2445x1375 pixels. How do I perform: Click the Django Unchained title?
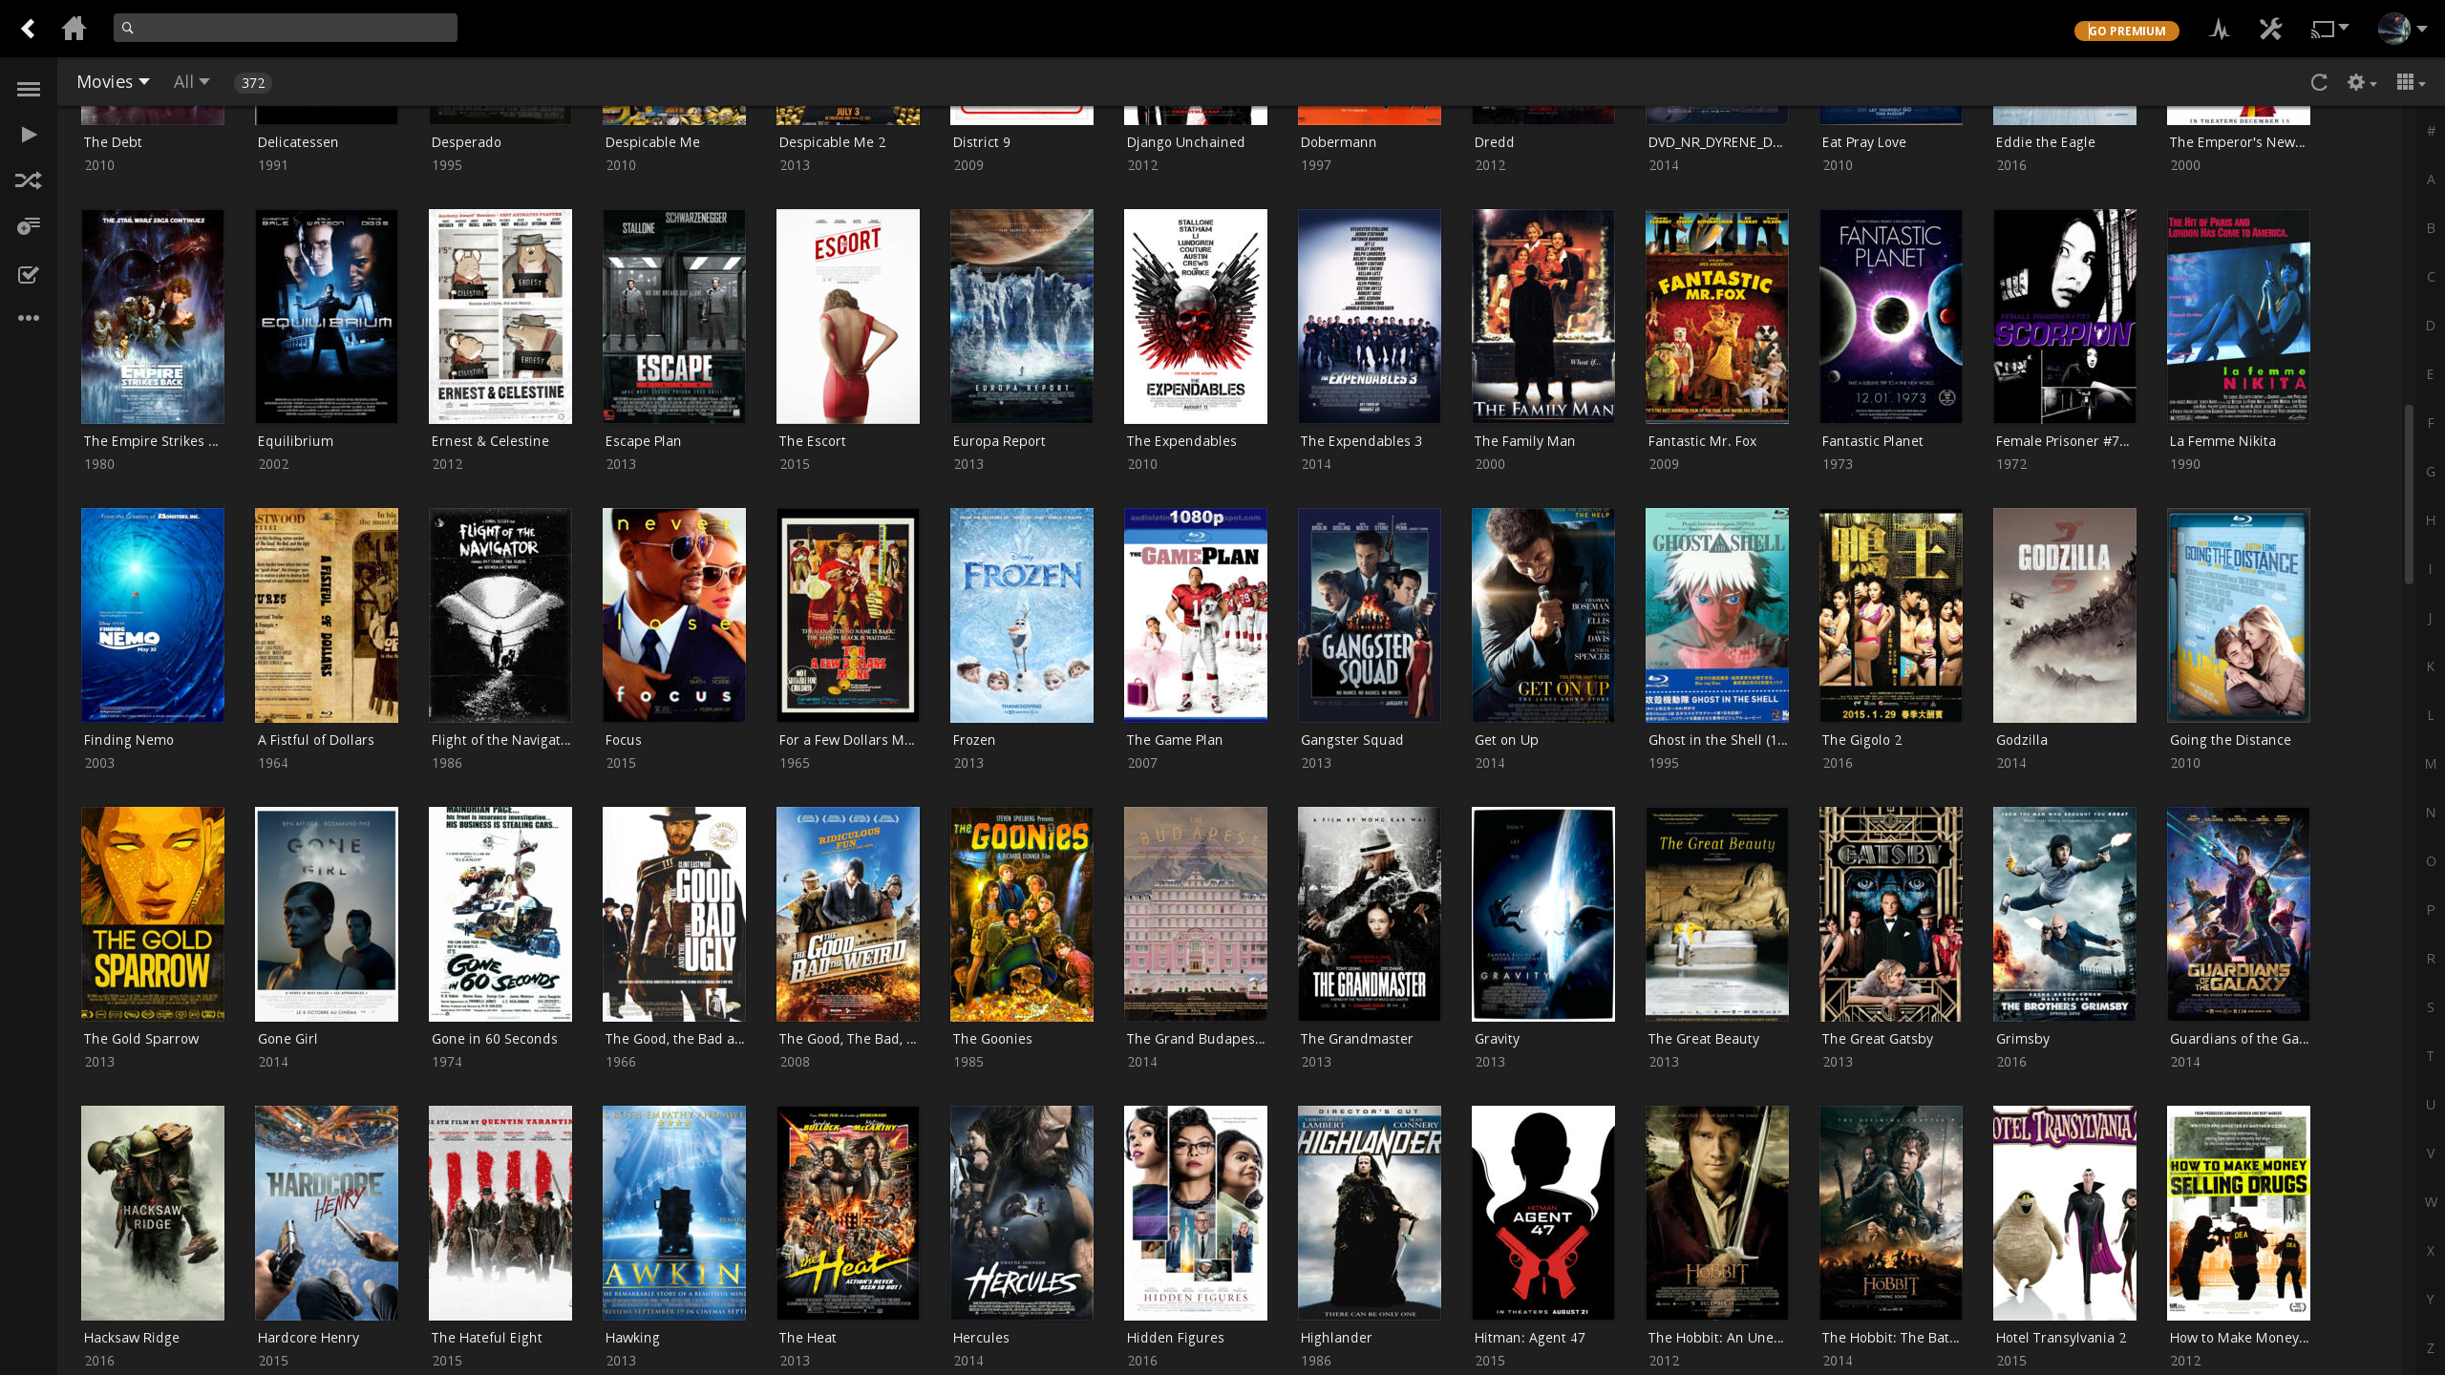(1185, 142)
